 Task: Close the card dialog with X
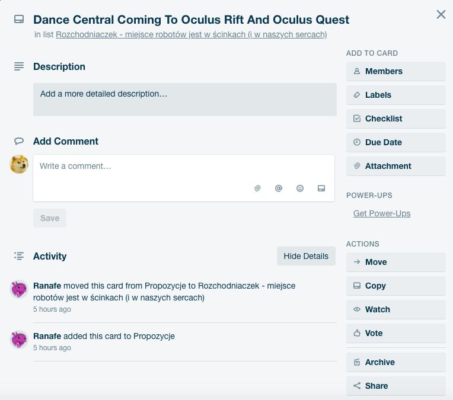[x=441, y=14]
